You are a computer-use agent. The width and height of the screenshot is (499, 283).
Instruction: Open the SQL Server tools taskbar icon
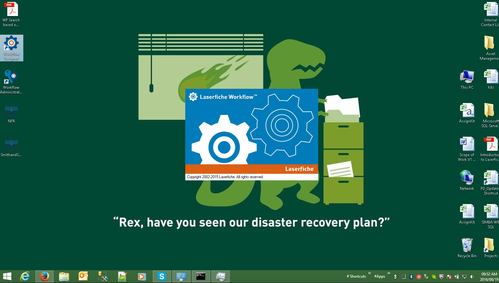coord(103,276)
